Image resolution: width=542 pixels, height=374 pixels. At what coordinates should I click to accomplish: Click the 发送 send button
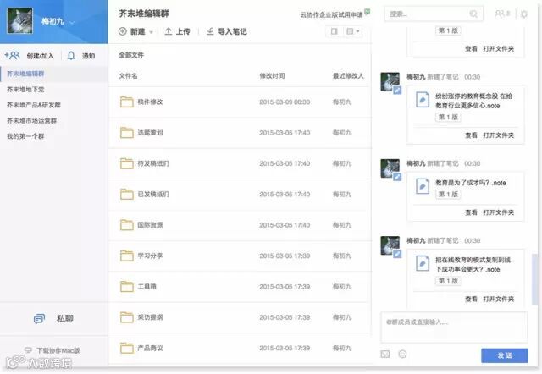pos(505,355)
